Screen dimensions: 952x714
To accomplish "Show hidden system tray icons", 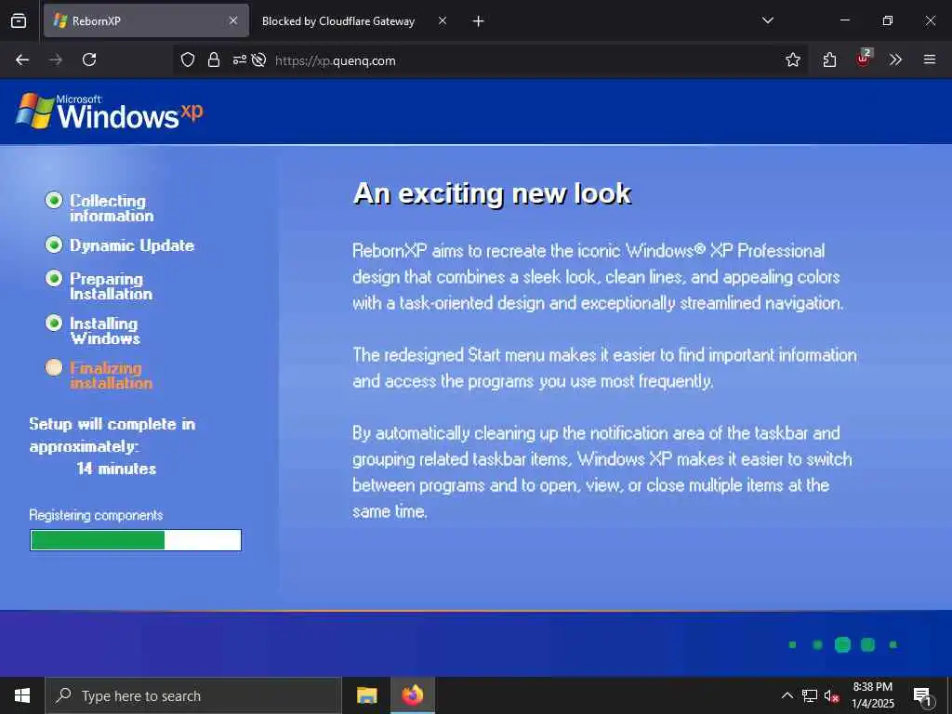I will 787,695.
